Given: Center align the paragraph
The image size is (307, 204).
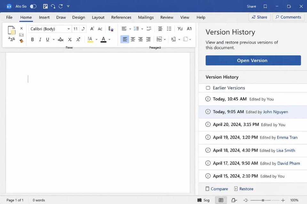Looking at the screenshot, I should pyautogui.click(x=133, y=39).
